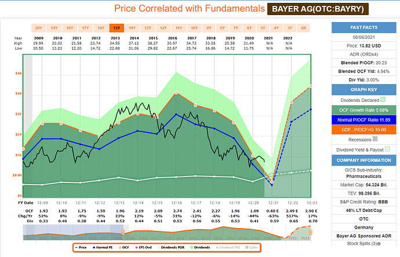The image size is (400, 257).
Task: Enable the Splits legend item
Action: 252,247
